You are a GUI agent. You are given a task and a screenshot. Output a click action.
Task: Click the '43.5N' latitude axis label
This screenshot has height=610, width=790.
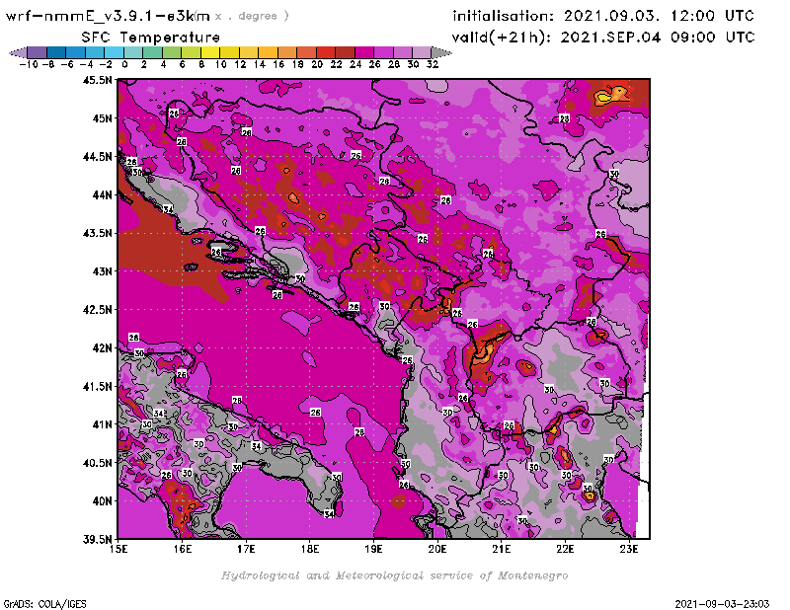[x=97, y=233]
